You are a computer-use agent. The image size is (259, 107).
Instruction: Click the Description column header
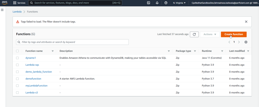pos(66,51)
